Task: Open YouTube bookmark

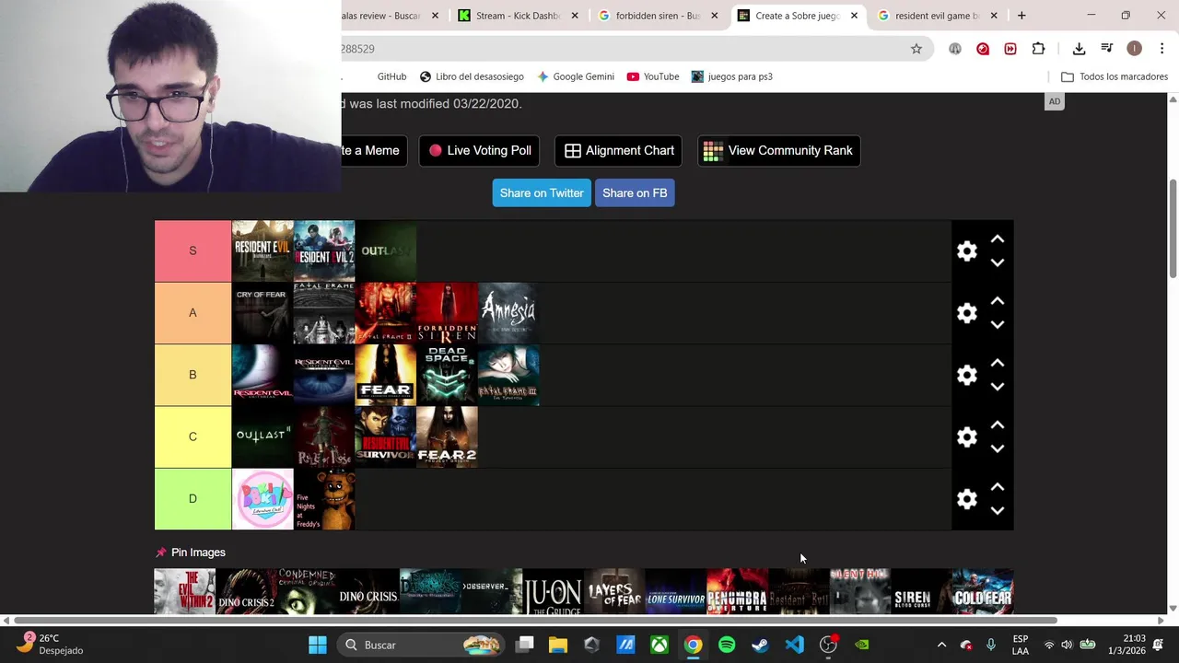Action: (653, 76)
